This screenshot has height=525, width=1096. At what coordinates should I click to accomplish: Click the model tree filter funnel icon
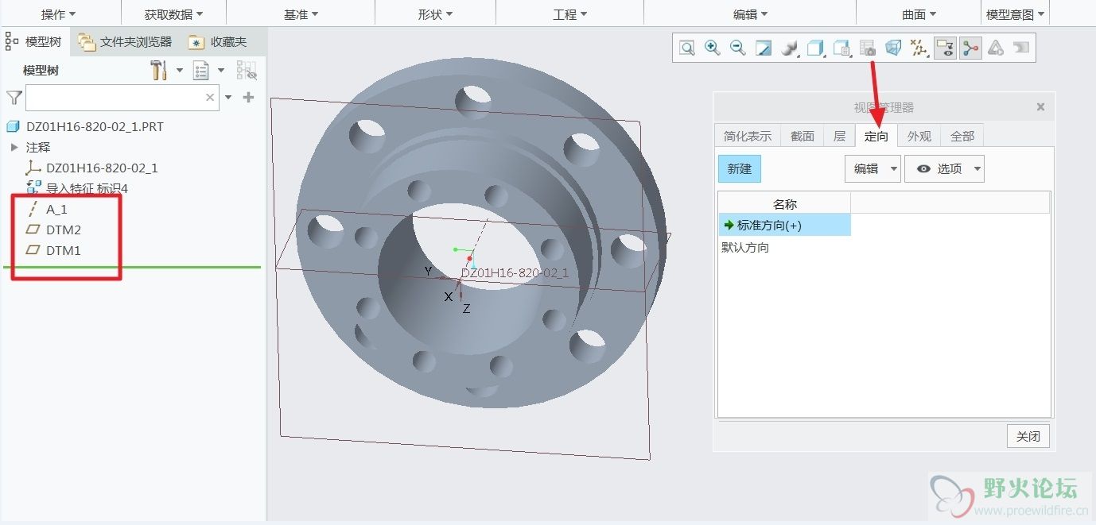tap(14, 97)
